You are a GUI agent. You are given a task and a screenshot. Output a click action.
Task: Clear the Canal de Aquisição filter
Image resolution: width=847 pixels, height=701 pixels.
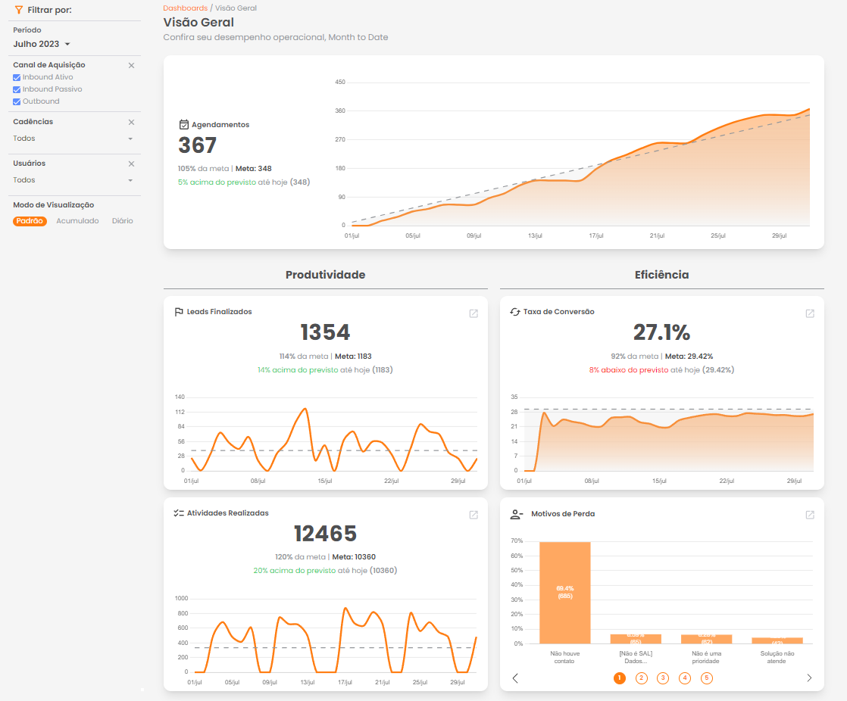pyautogui.click(x=131, y=66)
